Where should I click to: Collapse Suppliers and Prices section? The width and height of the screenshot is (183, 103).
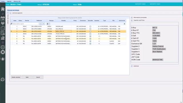(132, 20)
